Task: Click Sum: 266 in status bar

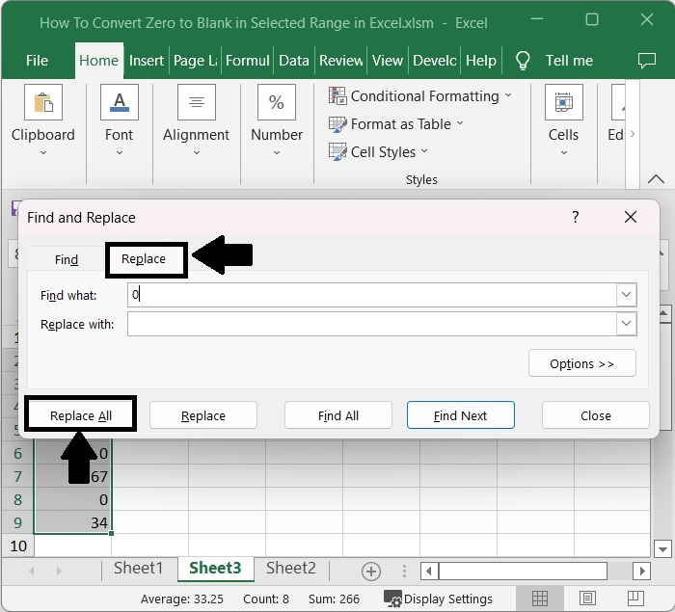Action: (x=334, y=599)
